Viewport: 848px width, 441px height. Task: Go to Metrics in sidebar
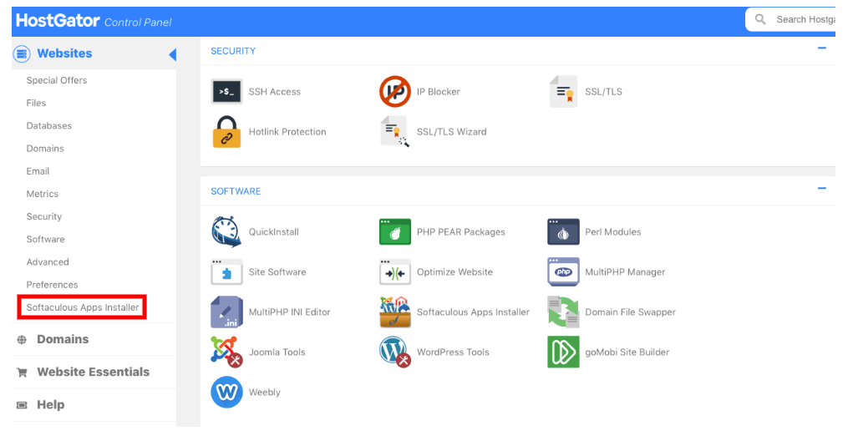(42, 194)
